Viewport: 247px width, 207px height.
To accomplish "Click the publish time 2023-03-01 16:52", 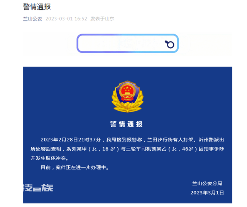I will pos(66,19).
